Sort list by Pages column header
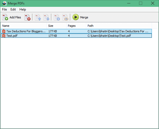This screenshot has width=159, height=129. tap(76, 26)
